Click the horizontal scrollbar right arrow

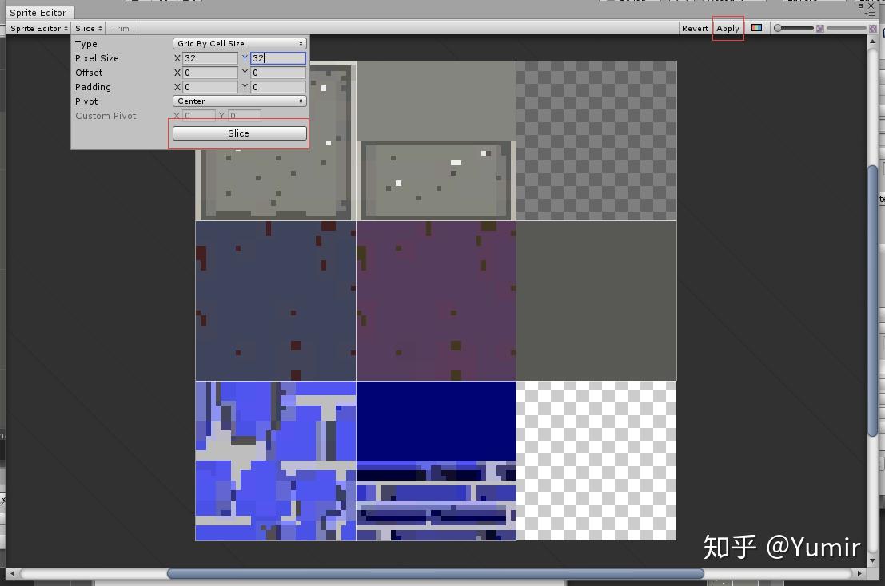(x=859, y=573)
